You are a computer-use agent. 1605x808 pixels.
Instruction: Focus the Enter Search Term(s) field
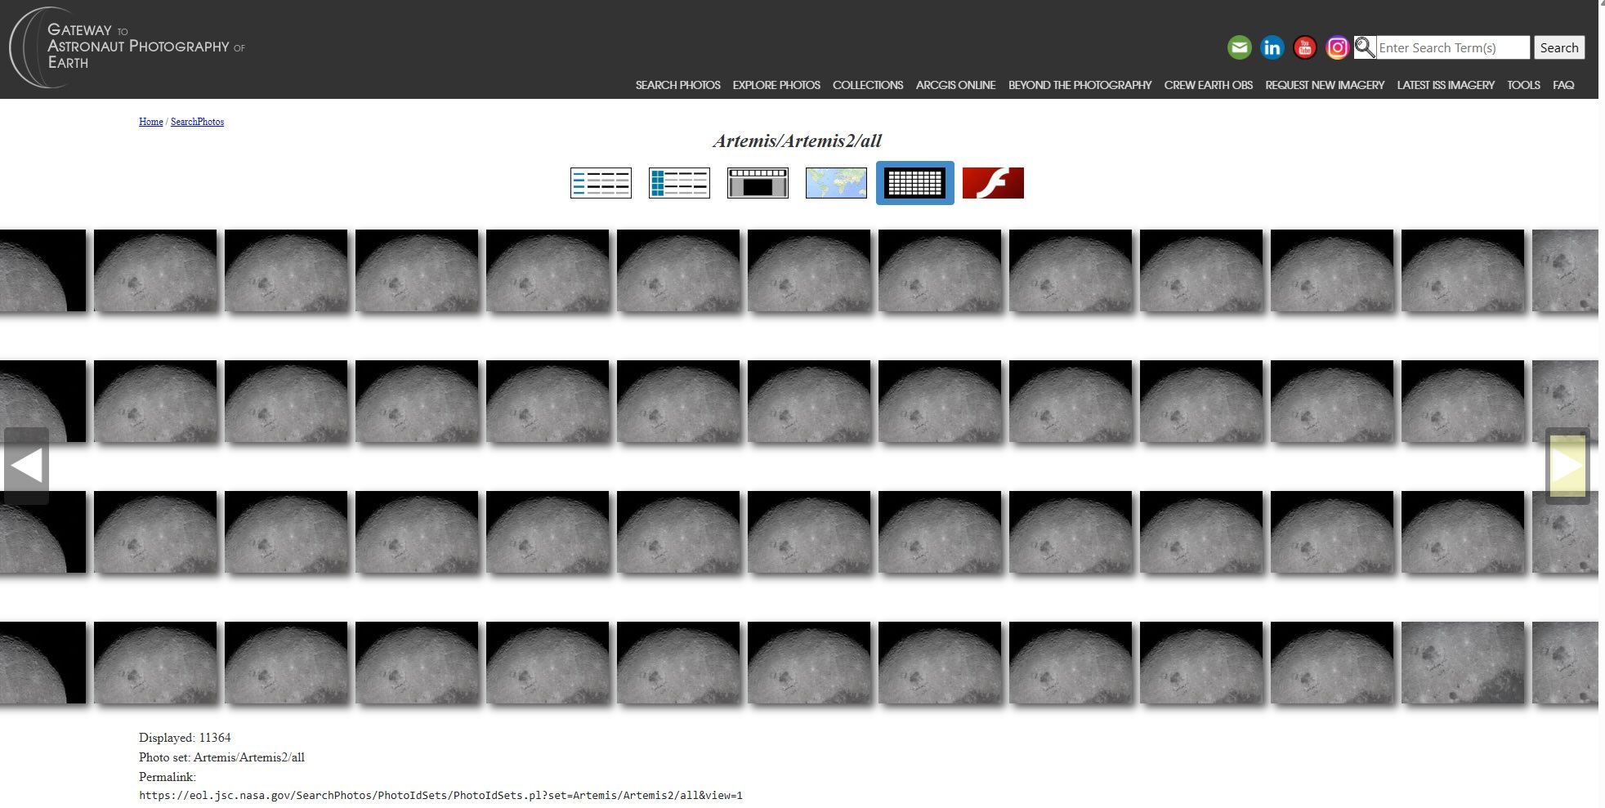[x=1453, y=47]
